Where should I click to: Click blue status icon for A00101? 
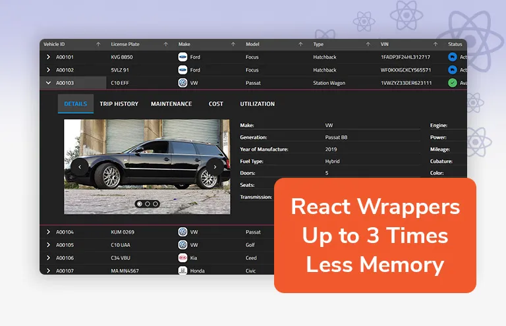pos(453,57)
